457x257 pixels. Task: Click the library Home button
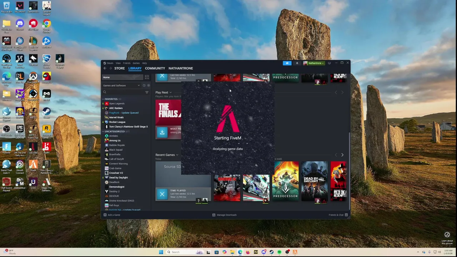tap(122, 77)
